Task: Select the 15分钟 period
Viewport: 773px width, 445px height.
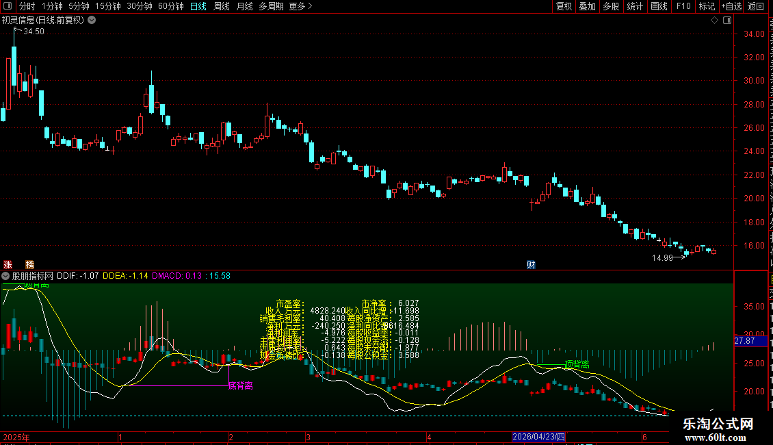Action: [x=108, y=6]
